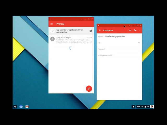Open the Andy from Google email
This screenshot has height=125, width=167.
coord(71,40)
